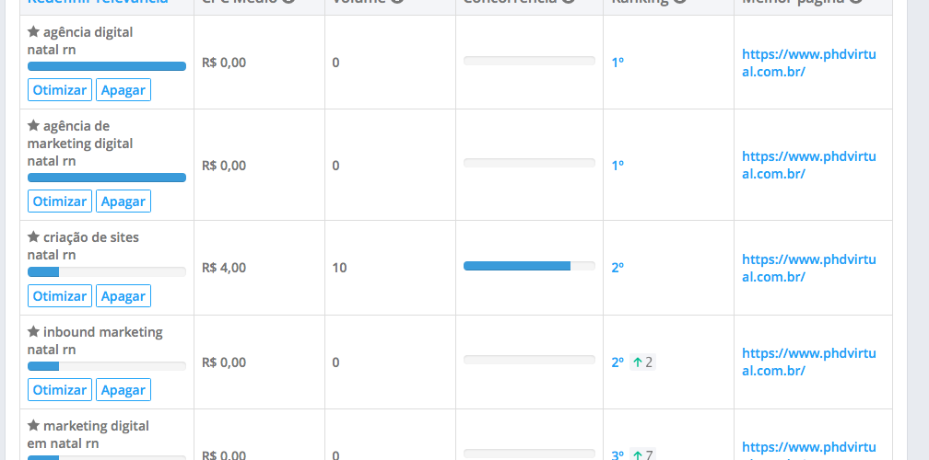929x460 pixels.
Task: Open best page link for criação de sites row
Action: pos(809,268)
